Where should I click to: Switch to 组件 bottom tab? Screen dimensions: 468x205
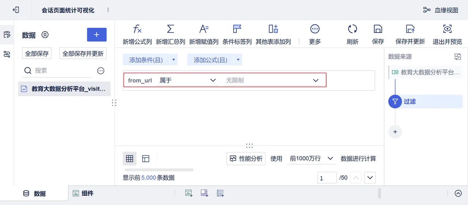(83, 193)
